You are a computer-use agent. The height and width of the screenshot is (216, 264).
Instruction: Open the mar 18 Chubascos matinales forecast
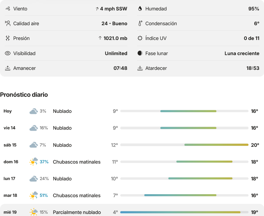point(132,195)
